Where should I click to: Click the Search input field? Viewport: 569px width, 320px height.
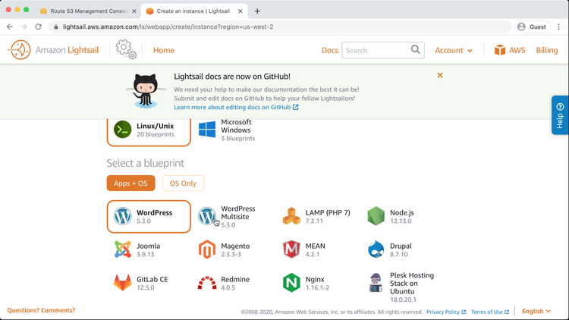pyautogui.click(x=376, y=51)
